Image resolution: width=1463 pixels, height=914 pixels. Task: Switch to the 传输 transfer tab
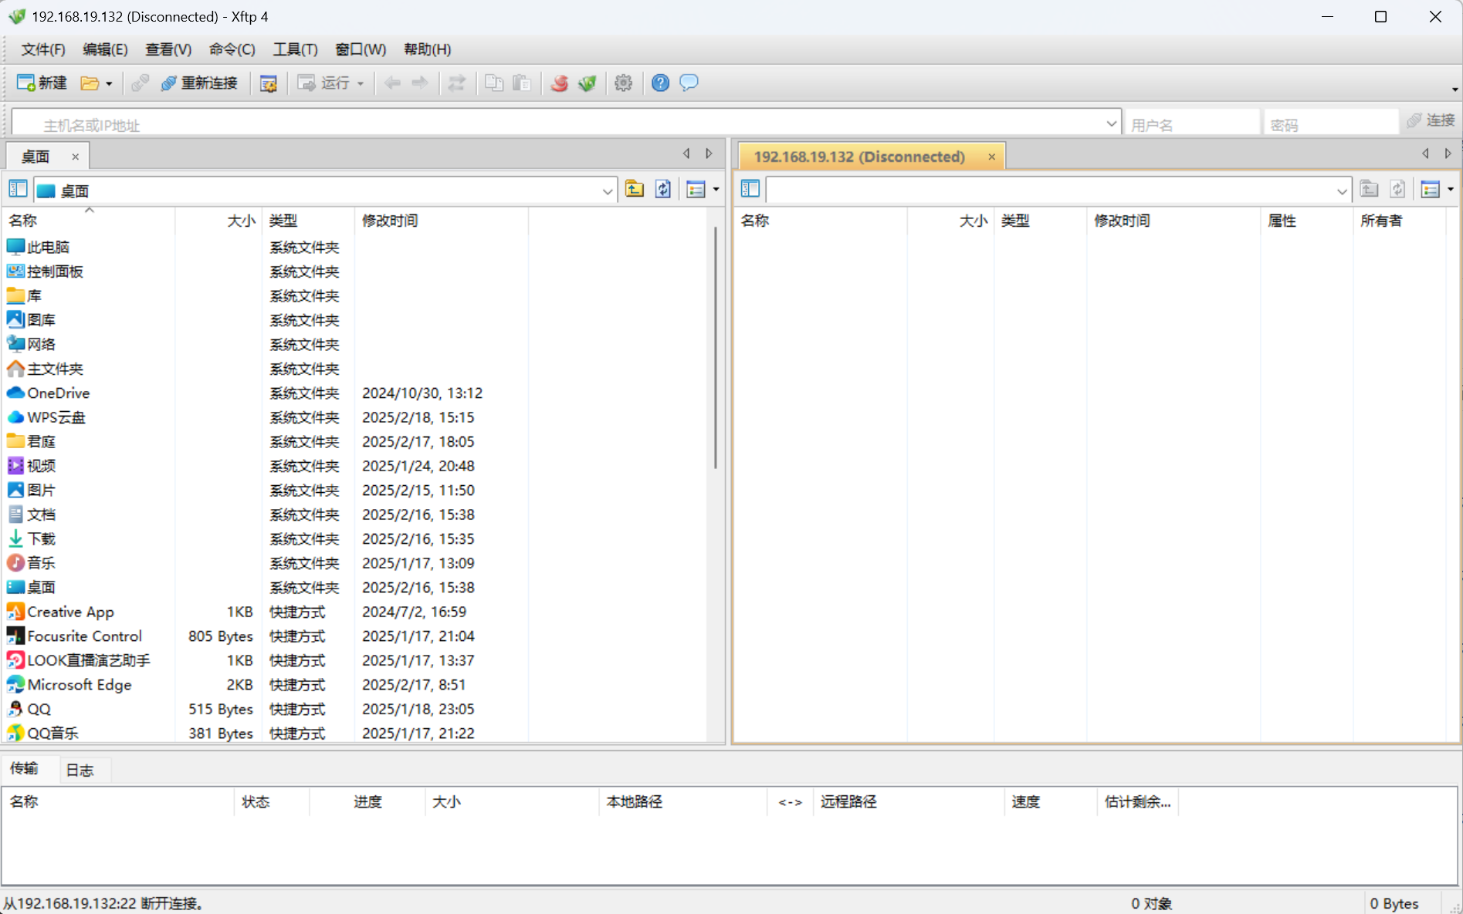point(24,768)
